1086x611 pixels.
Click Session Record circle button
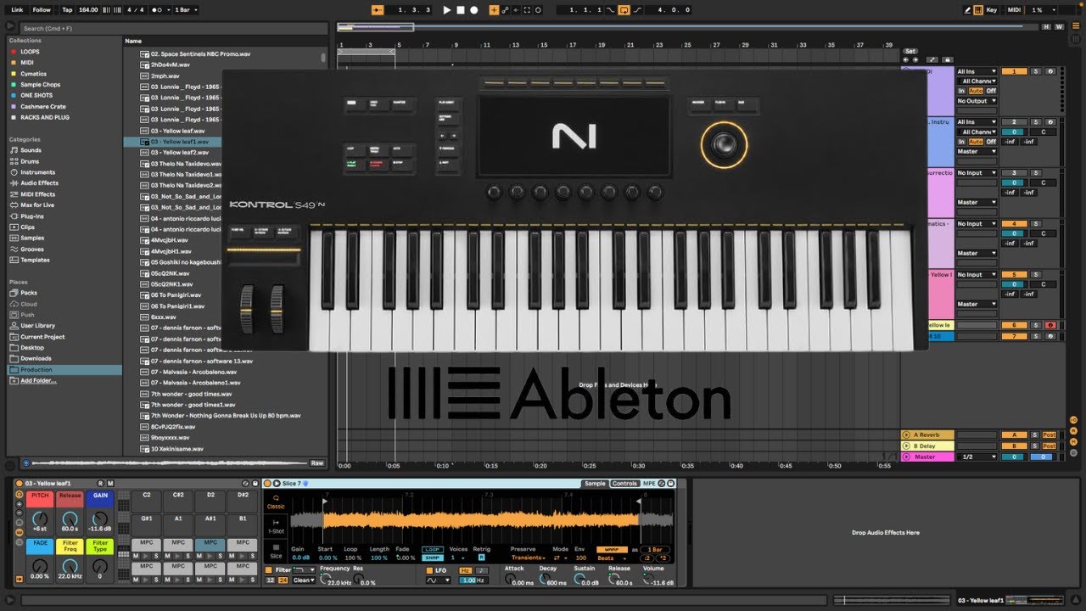pyautogui.click(x=538, y=10)
